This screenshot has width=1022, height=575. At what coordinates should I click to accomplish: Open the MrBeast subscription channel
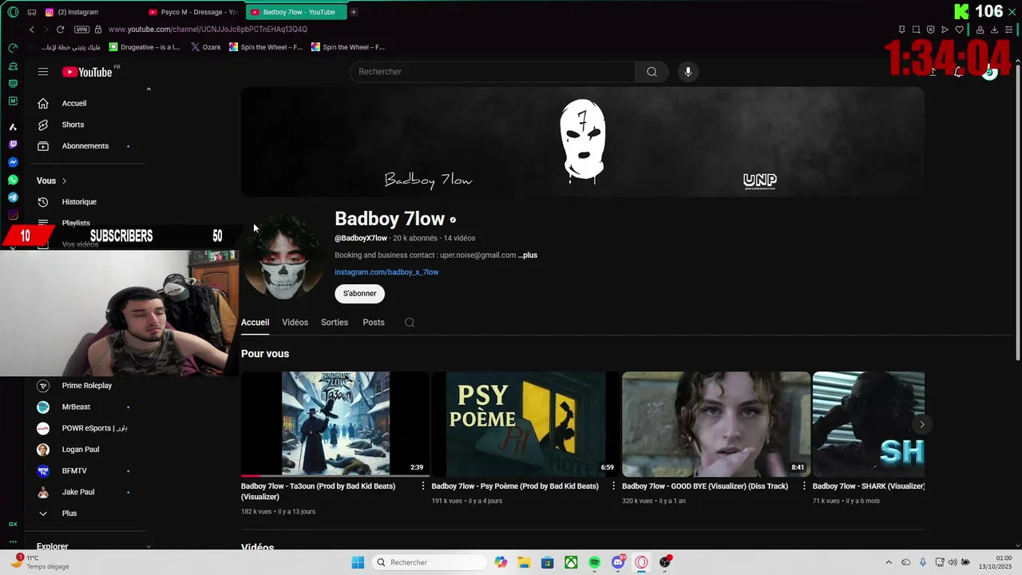(76, 407)
